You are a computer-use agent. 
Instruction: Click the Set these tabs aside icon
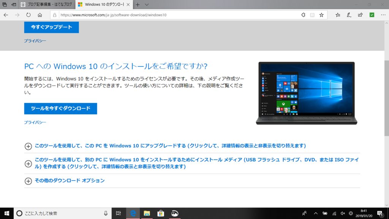[14, 5]
